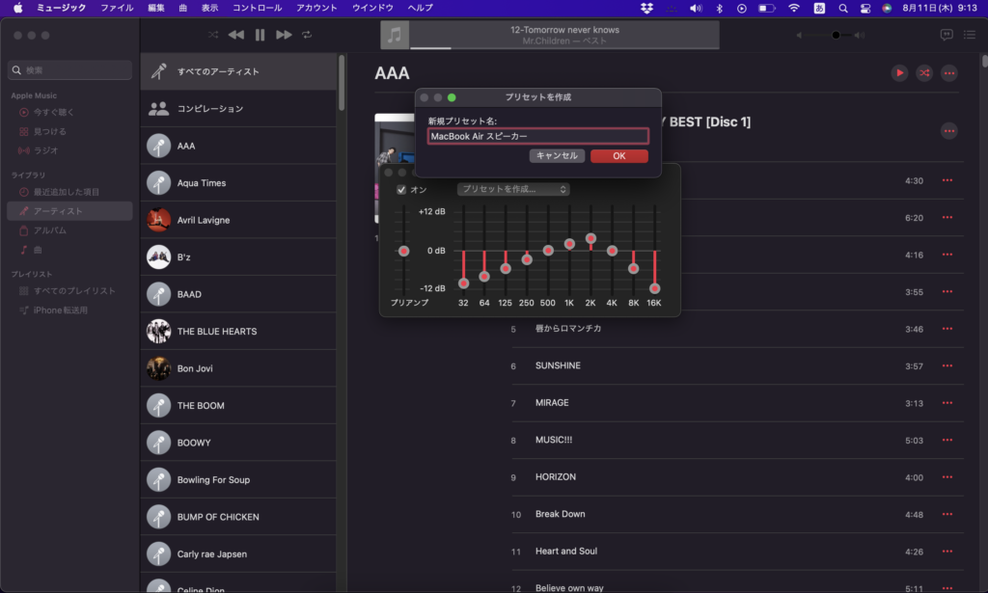Skip back to the previous track
The image size is (988, 593).
[235, 35]
